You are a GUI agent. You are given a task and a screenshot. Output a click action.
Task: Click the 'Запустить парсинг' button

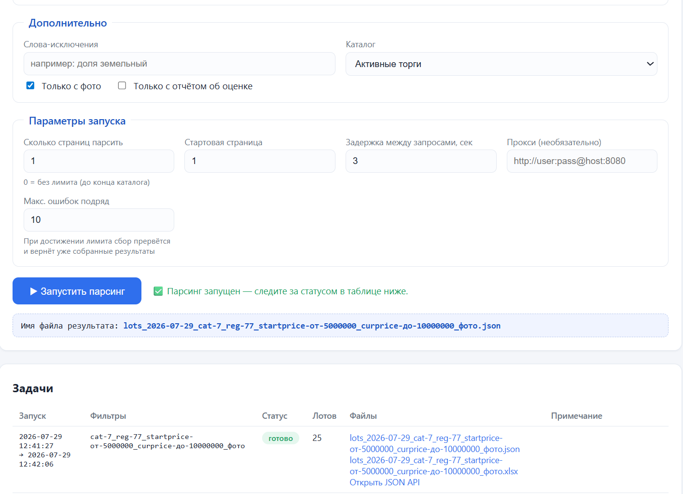[x=77, y=291]
